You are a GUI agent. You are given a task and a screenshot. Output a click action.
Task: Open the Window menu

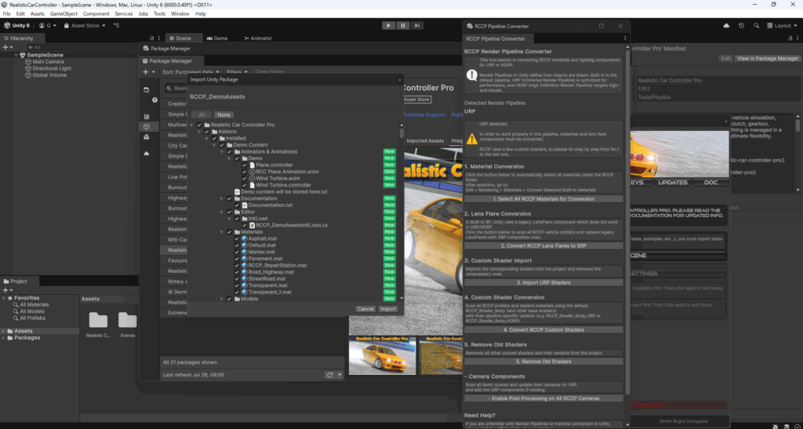click(180, 14)
